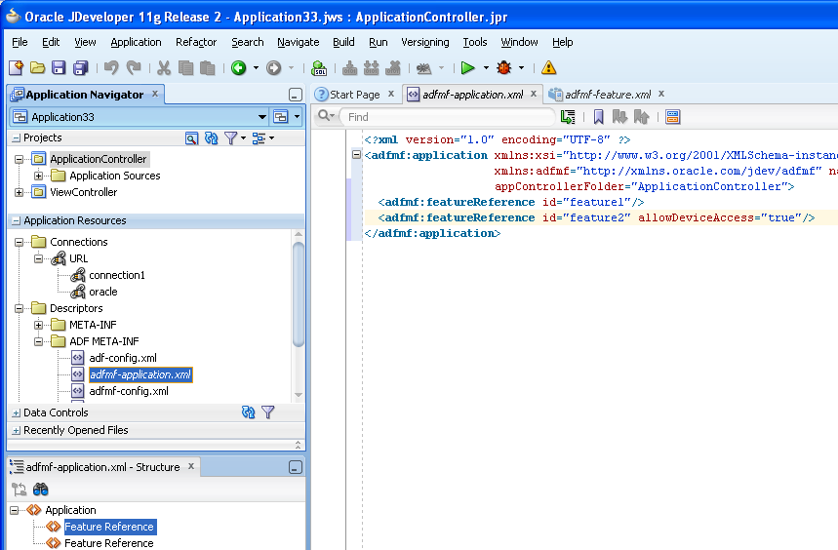The image size is (838, 550).
Task: Close the adfmf-application.xml editor tab
Action: click(534, 94)
